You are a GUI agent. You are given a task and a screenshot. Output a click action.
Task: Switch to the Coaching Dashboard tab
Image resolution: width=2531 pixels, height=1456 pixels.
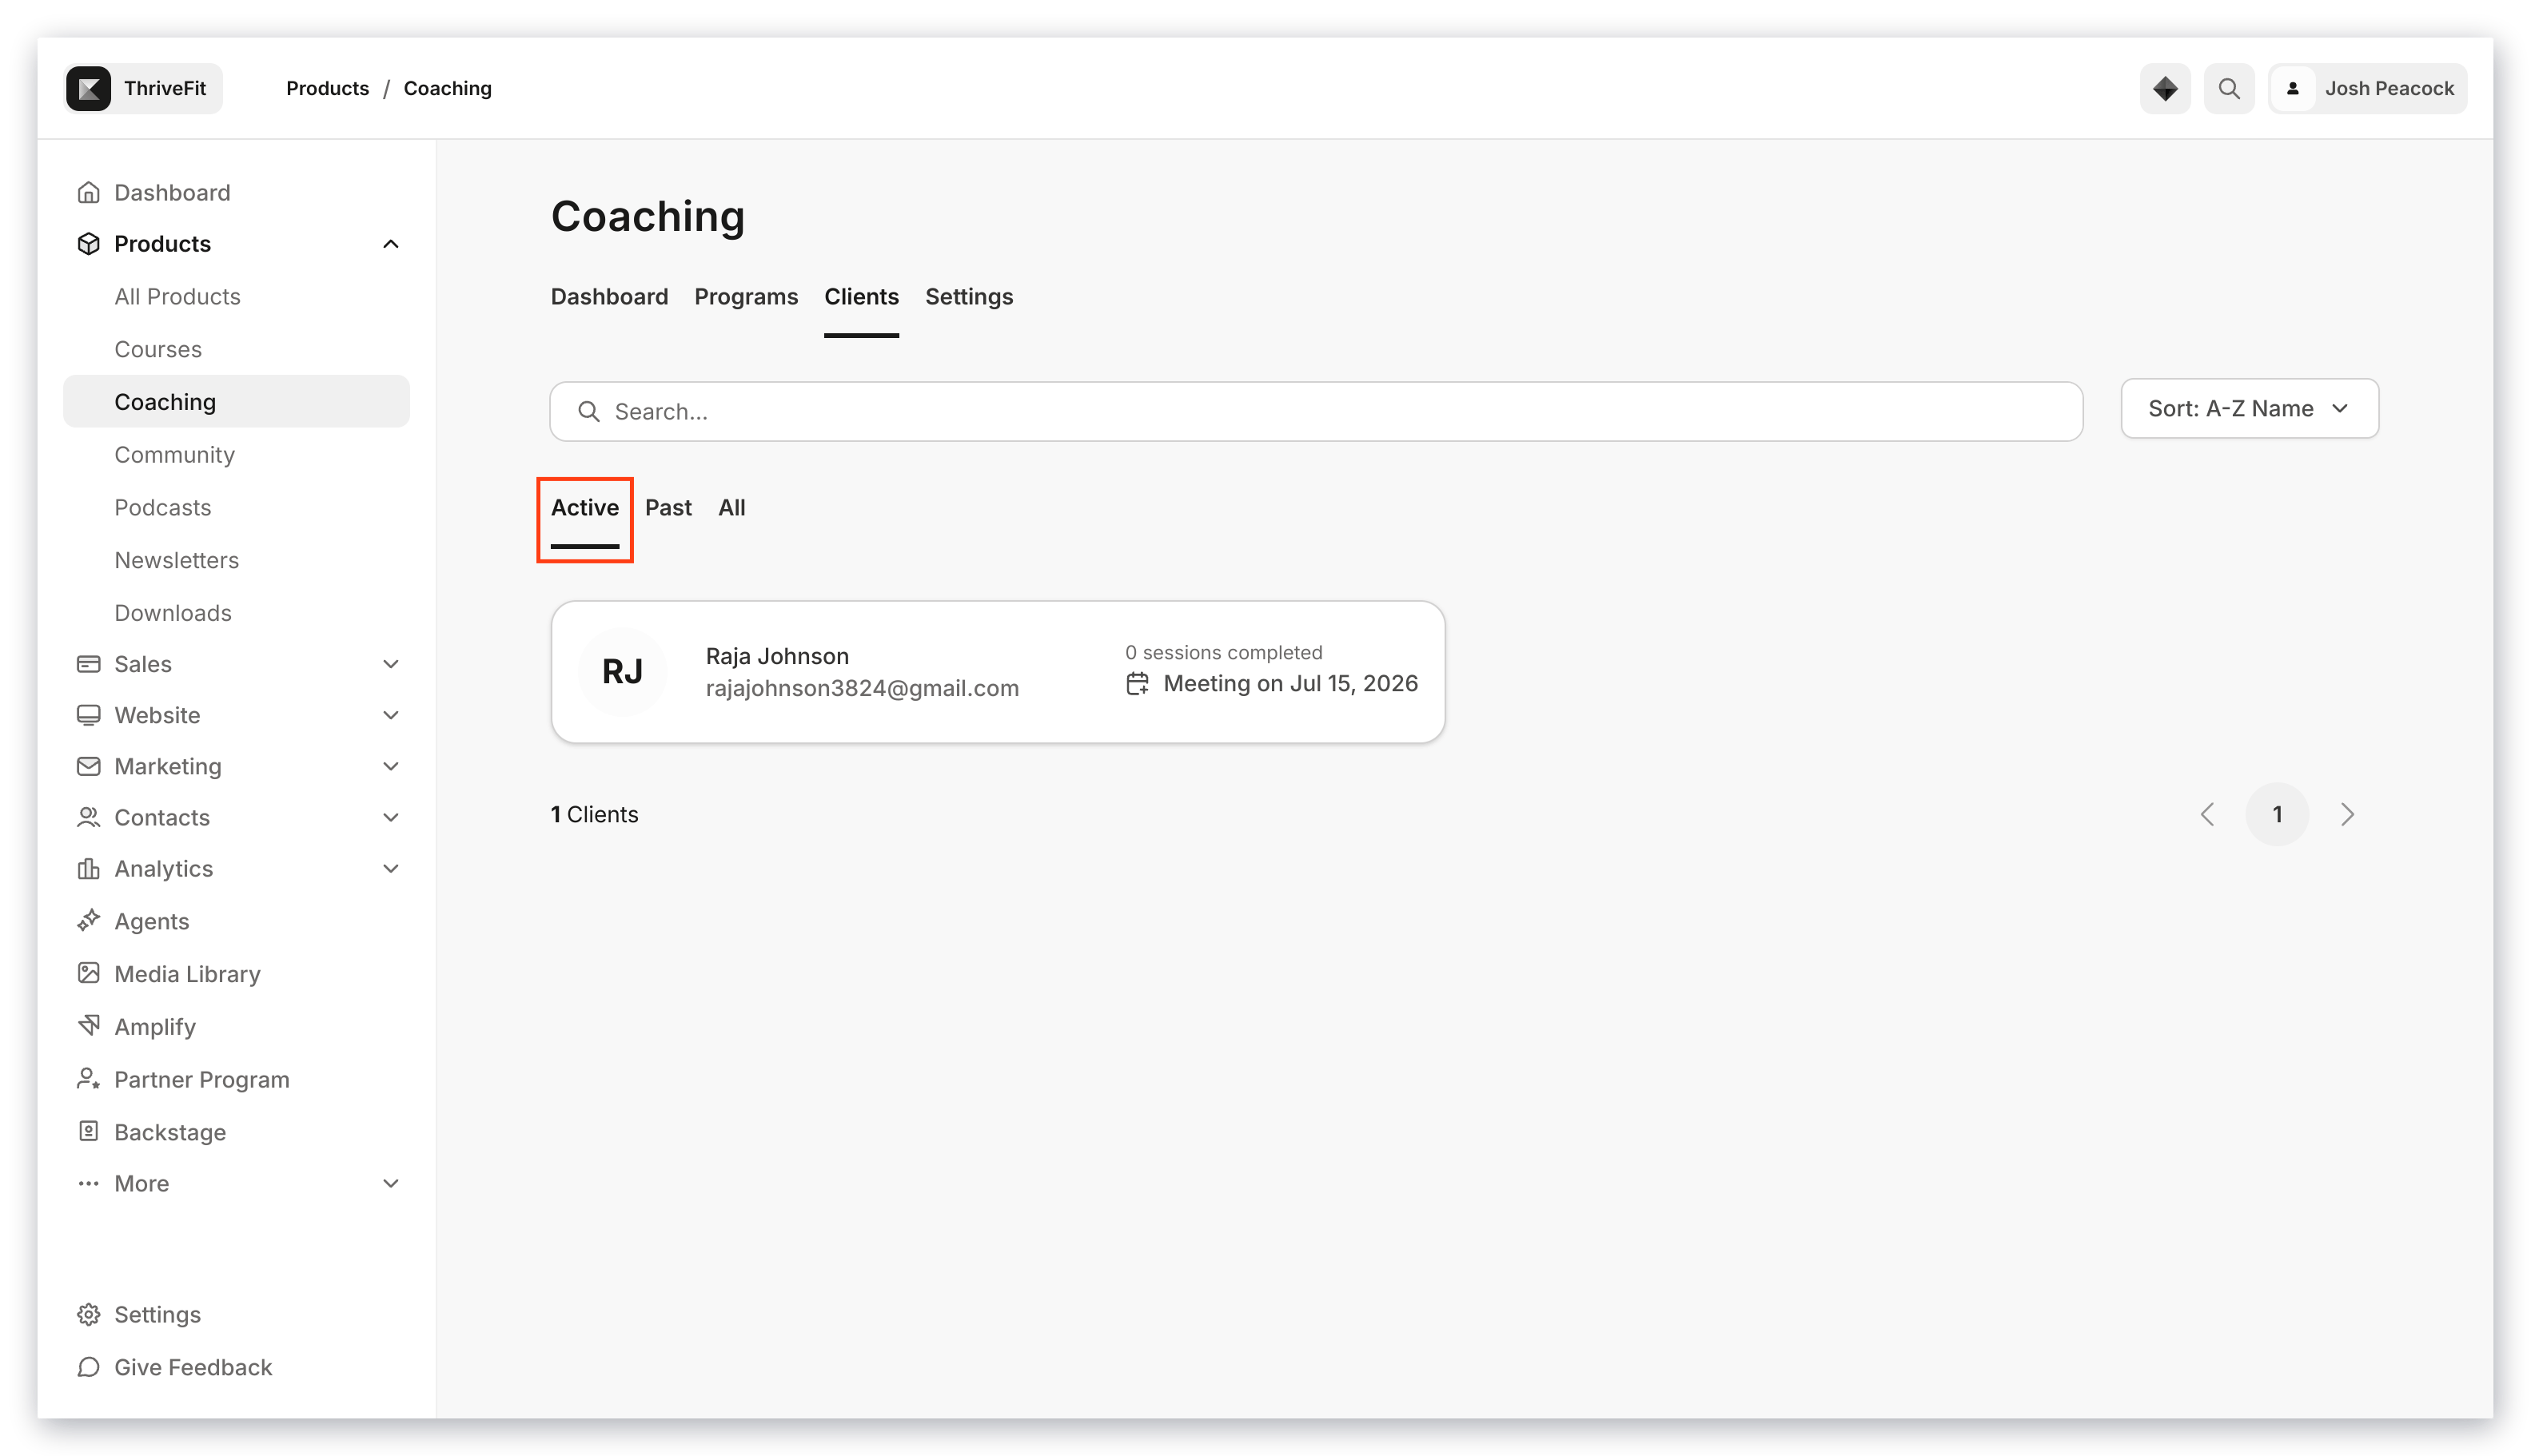[x=609, y=297]
